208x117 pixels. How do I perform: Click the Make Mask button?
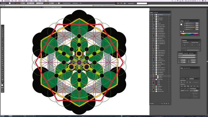(x=195, y=93)
